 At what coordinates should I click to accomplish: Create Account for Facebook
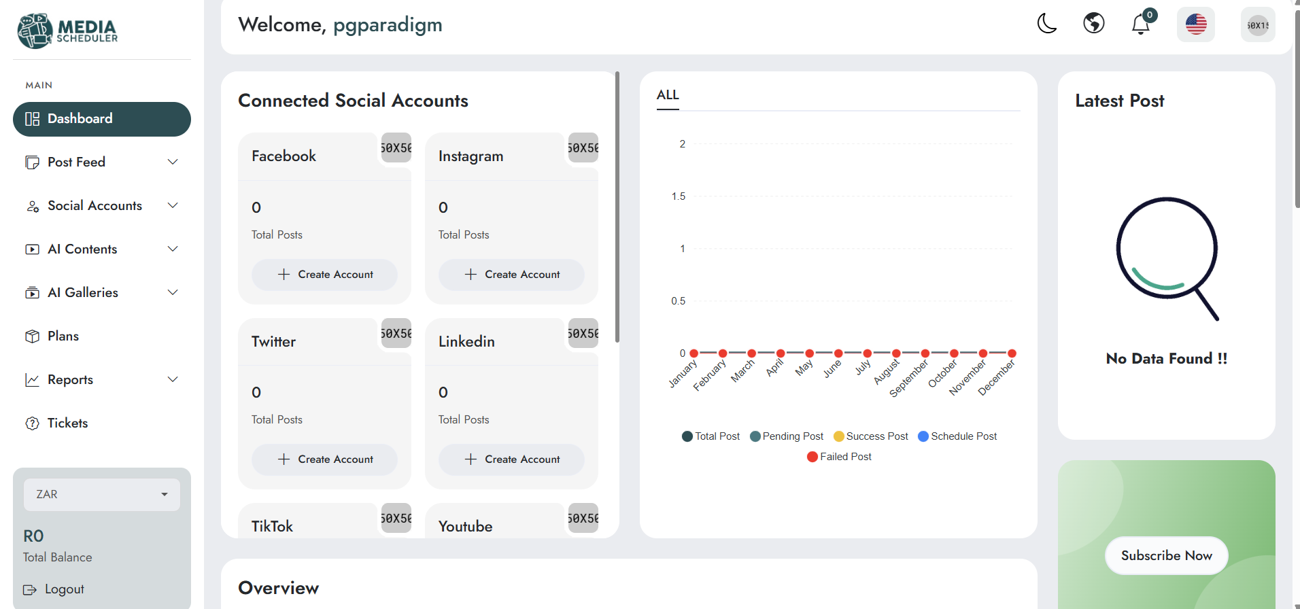tap(324, 275)
